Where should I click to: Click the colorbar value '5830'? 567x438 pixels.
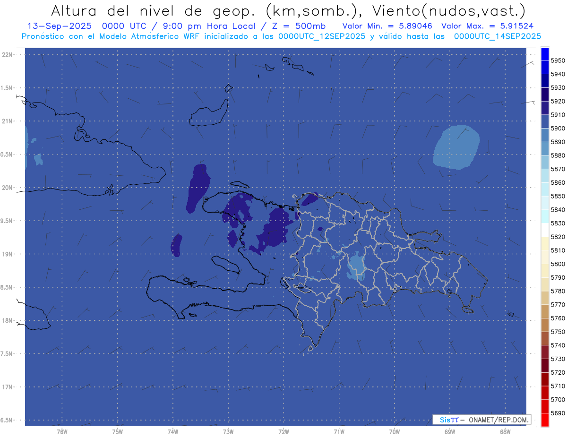click(x=558, y=223)
